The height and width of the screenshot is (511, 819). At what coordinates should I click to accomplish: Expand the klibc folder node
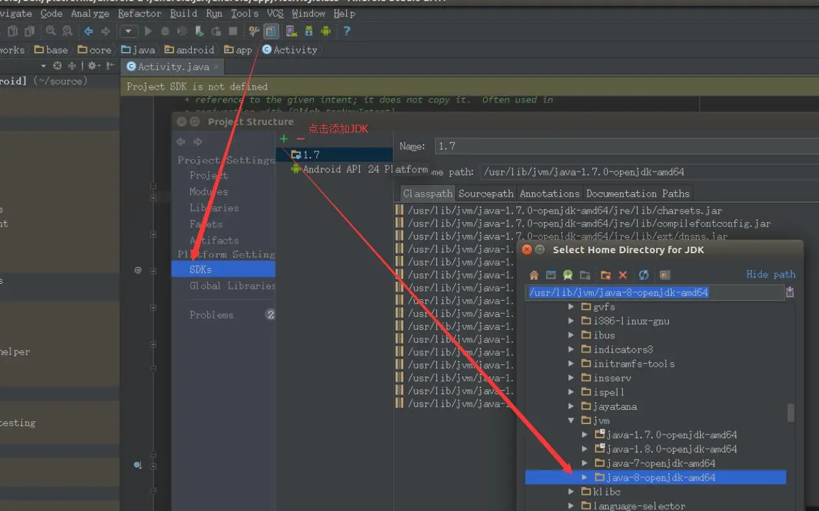click(x=572, y=492)
